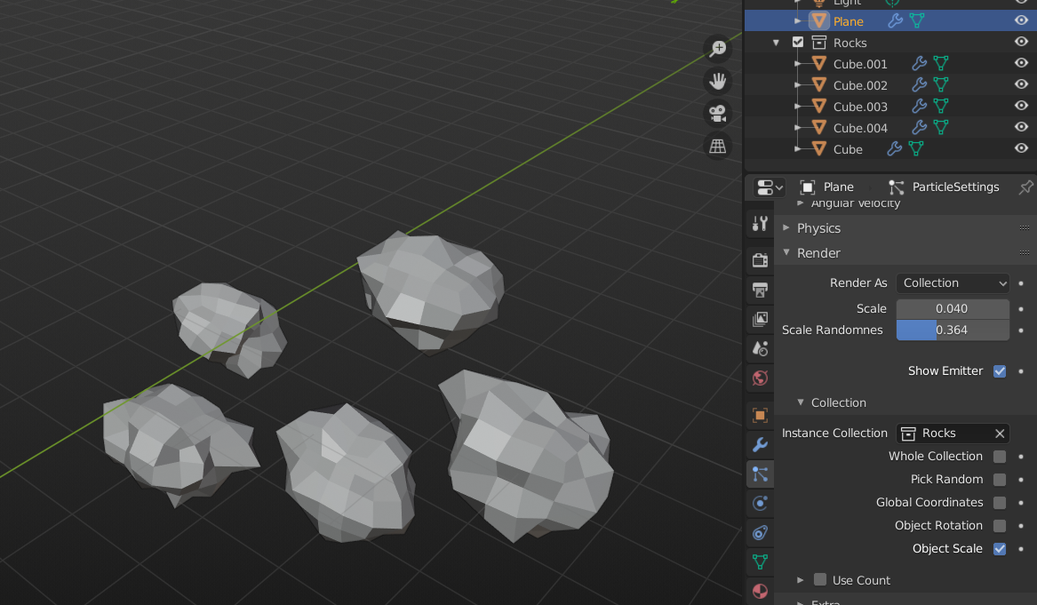Click the Scale Randomness 0.364 slider
The image size is (1037, 605).
tap(953, 330)
